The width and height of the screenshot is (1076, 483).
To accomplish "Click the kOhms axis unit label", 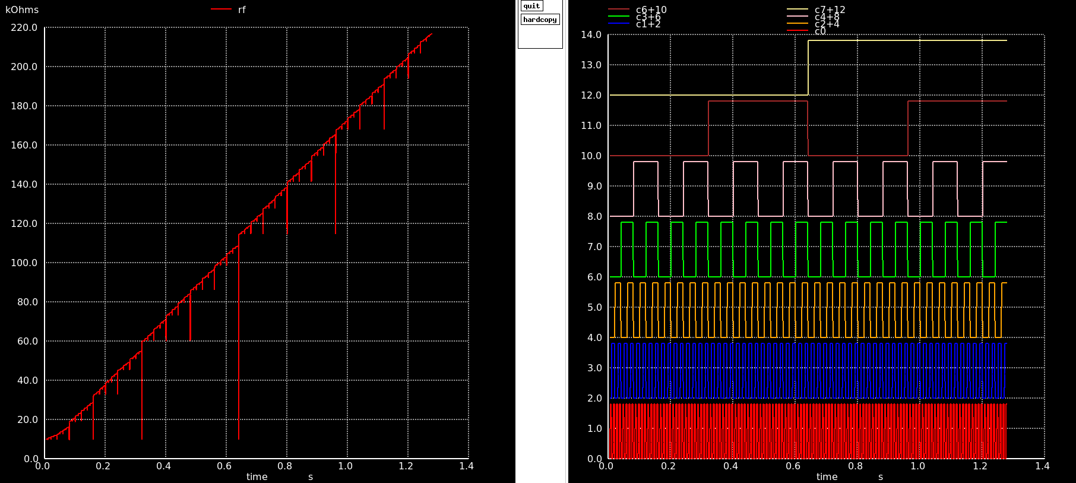I will 22,10.
